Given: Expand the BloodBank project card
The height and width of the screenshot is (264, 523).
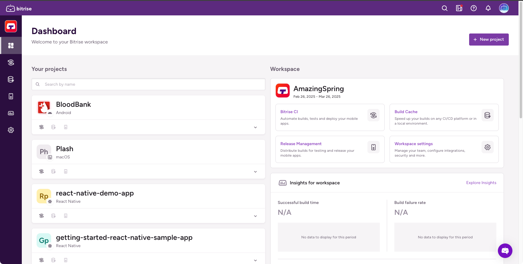Looking at the screenshot, I should (x=255, y=127).
